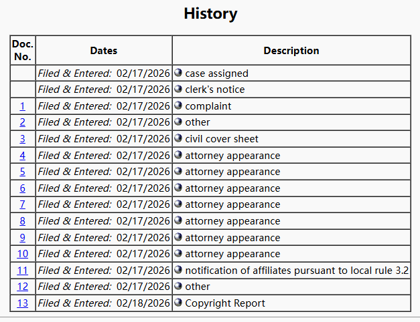Click the Description column header
Image resolution: width=420 pixels, height=322 pixels.
click(x=291, y=51)
